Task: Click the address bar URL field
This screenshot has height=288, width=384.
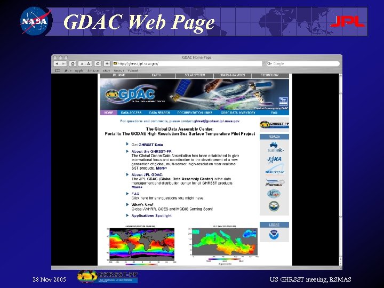Action: [187, 63]
